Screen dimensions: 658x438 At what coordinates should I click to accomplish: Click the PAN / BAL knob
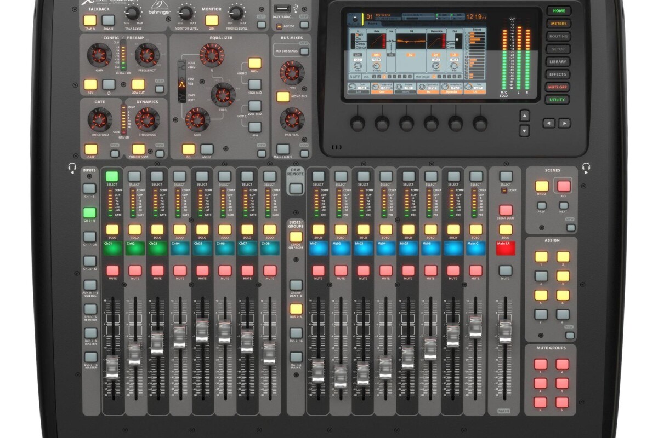click(292, 119)
